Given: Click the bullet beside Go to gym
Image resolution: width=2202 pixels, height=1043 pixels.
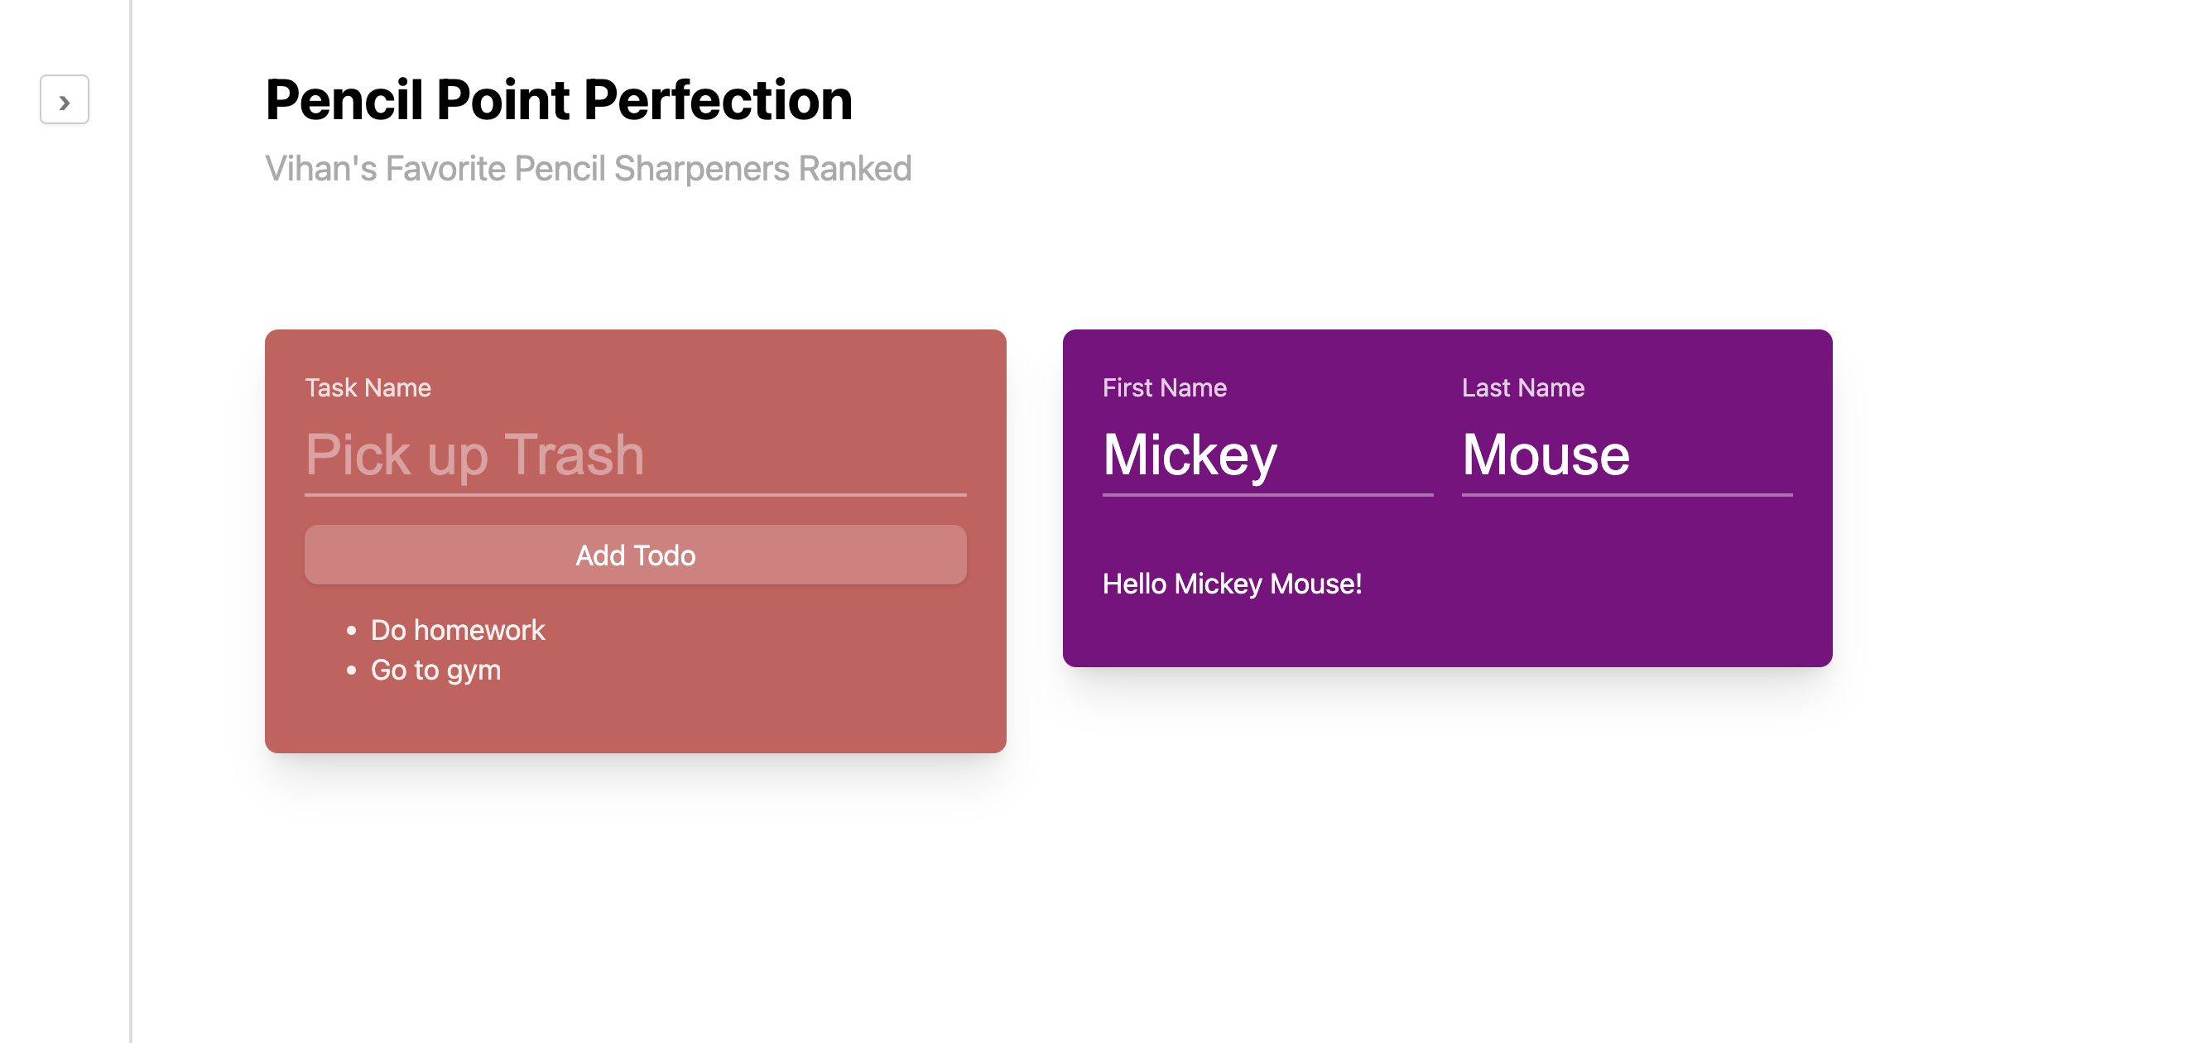Looking at the screenshot, I should tap(351, 671).
